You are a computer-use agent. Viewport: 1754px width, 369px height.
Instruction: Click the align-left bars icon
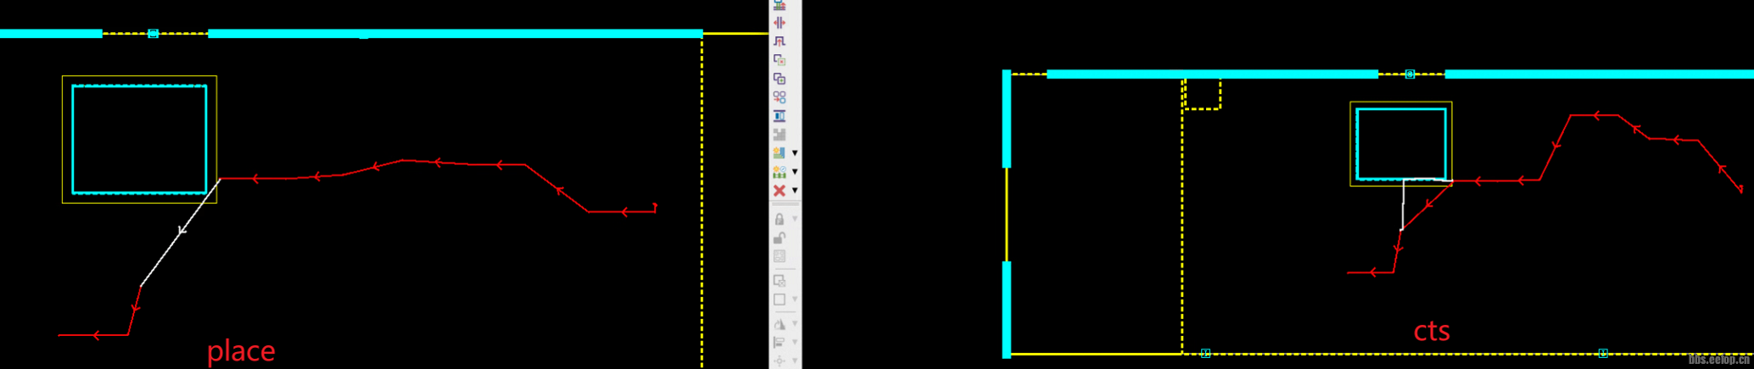click(779, 342)
